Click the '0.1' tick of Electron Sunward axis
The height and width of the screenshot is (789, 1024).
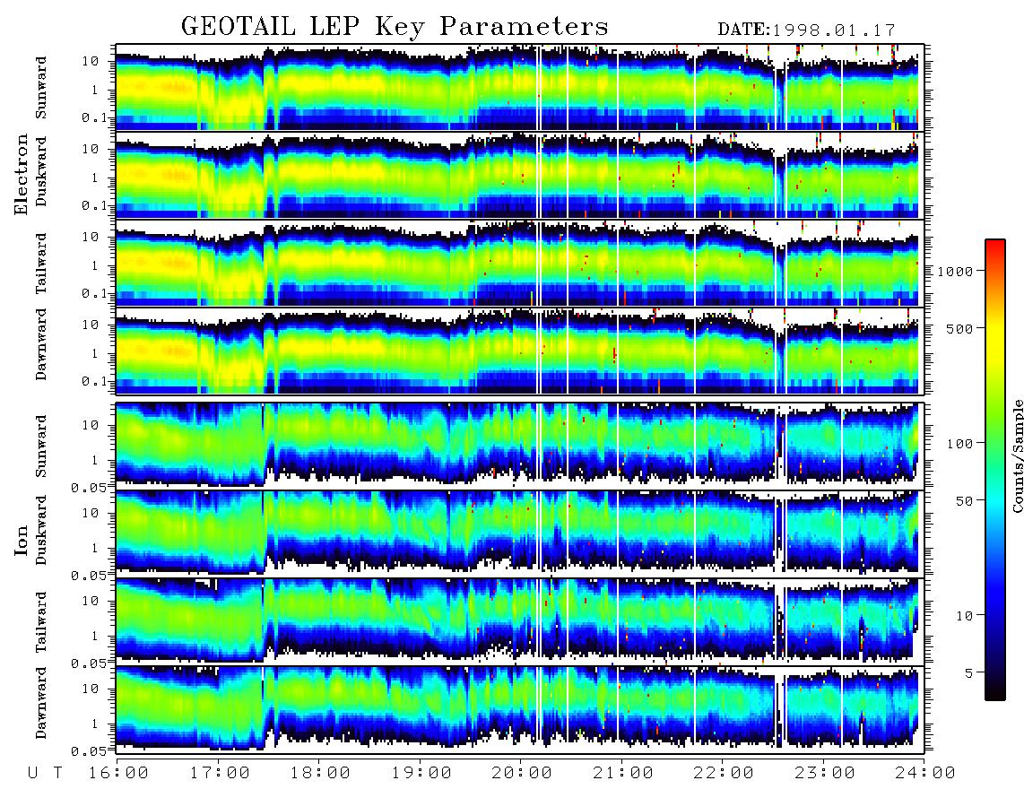click(x=93, y=117)
